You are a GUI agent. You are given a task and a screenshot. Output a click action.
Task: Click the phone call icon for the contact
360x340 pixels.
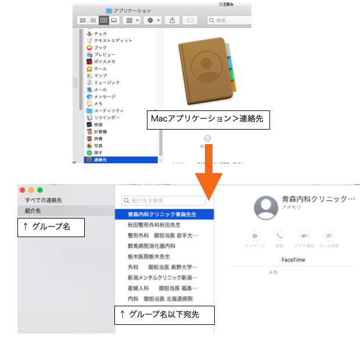point(279,236)
